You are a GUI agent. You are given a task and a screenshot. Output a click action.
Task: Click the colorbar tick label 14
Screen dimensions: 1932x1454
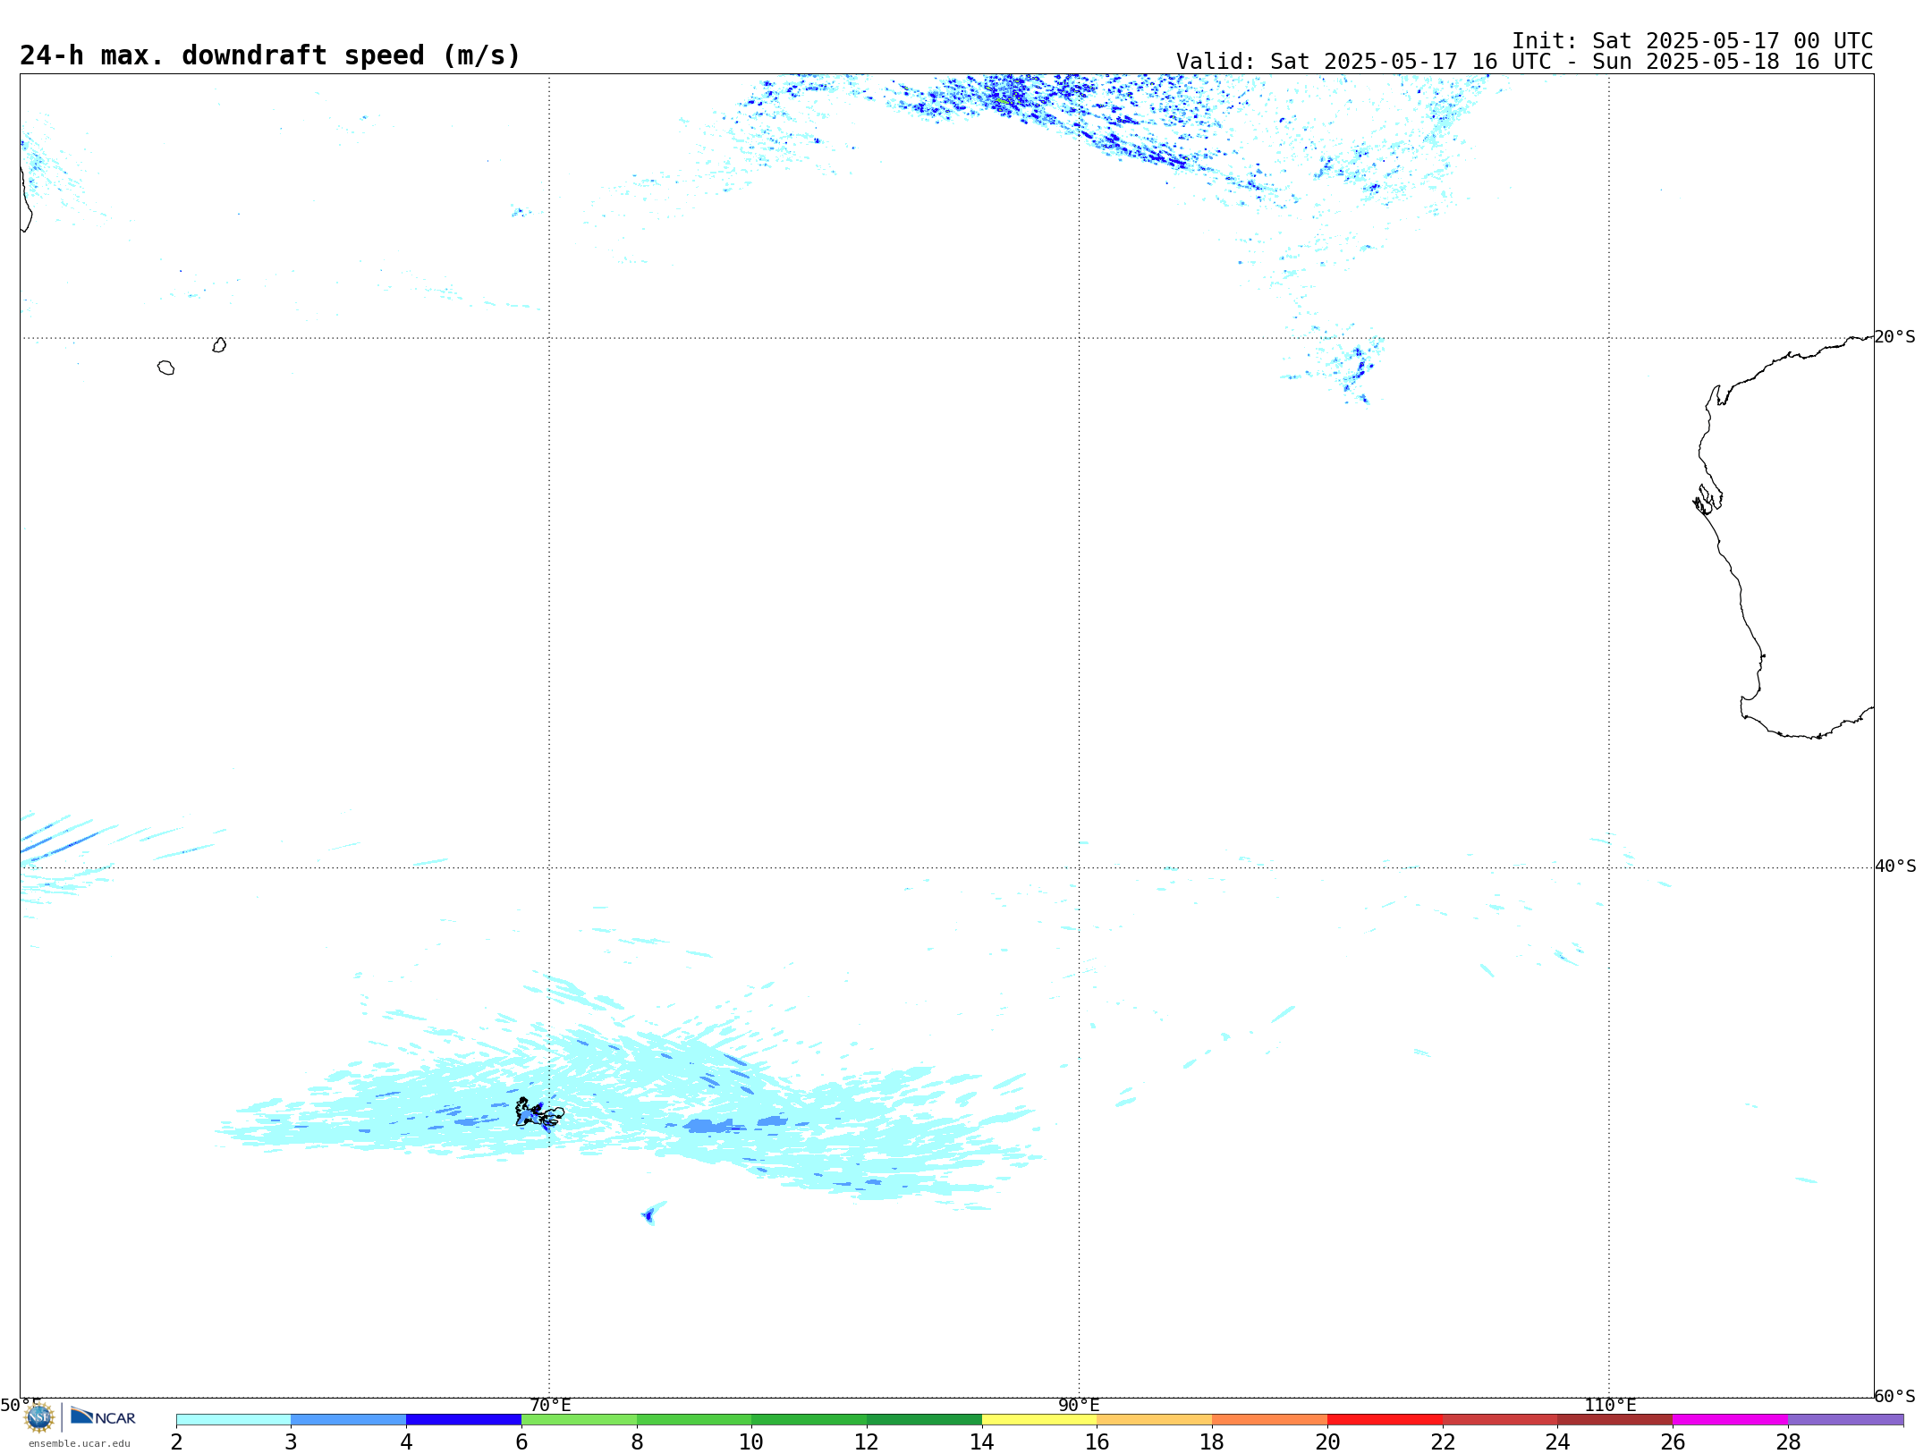point(982,1442)
